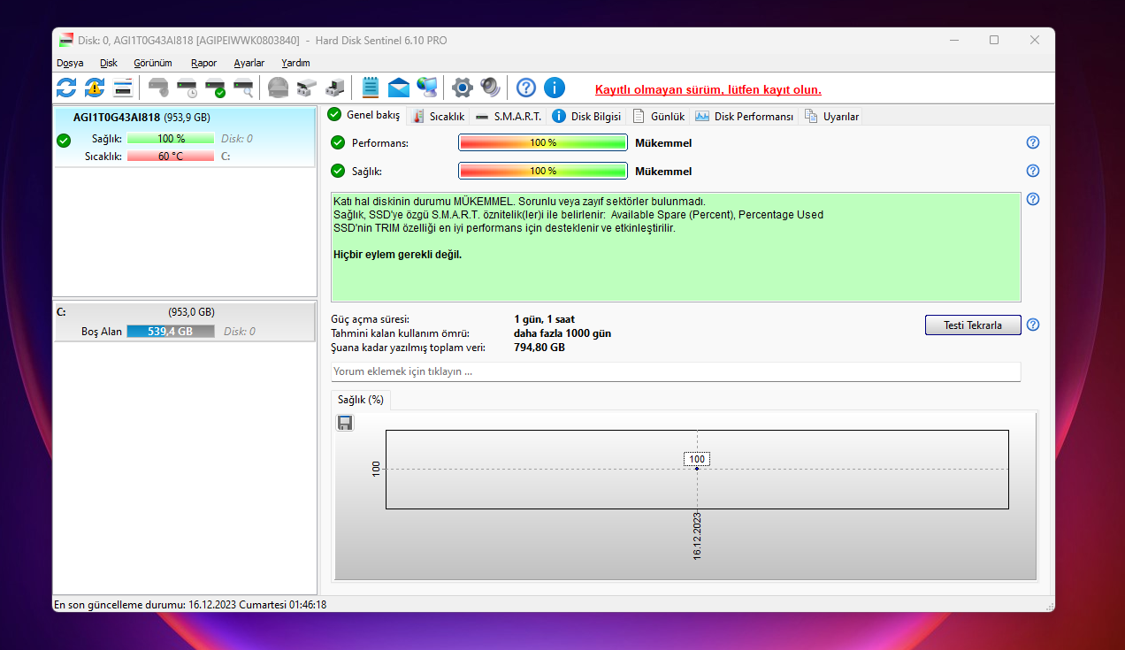Image resolution: width=1125 pixels, height=650 pixels.
Task: Click the gray dome disk toolbar icon
Action: pos(279,88)
